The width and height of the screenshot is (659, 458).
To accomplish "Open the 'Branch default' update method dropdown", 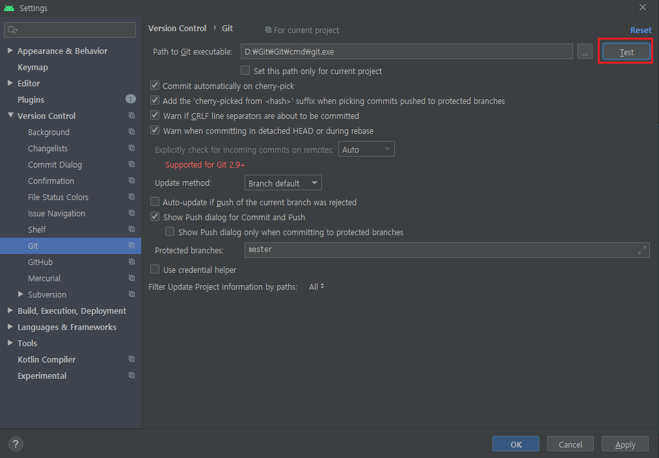I will pos(283,183).
